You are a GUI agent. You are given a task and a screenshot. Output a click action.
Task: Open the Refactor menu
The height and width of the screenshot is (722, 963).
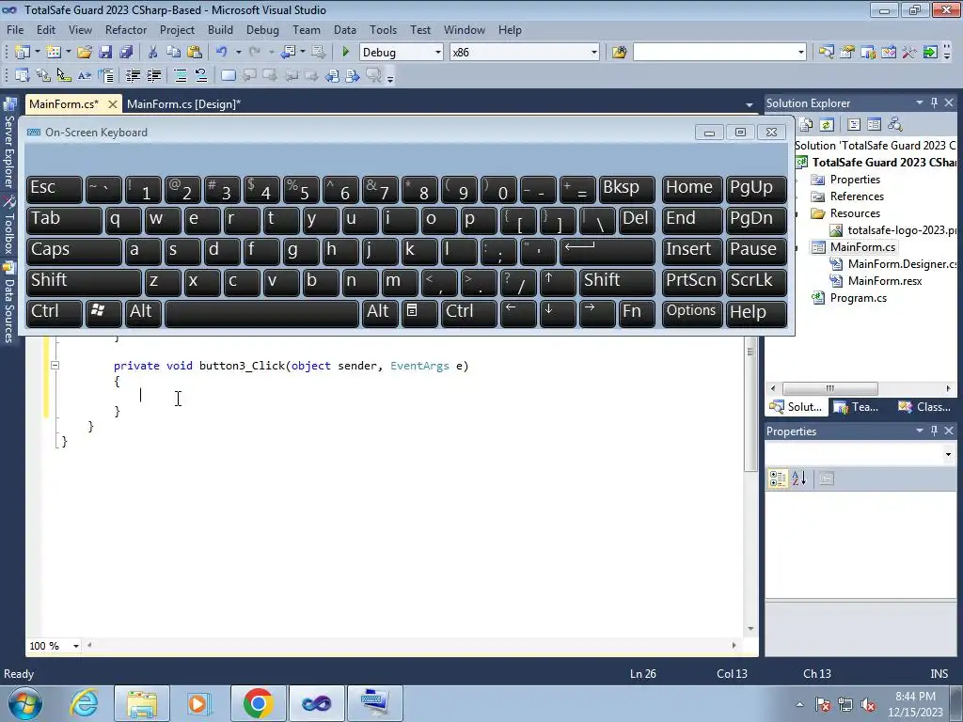(x=126, y=29)
